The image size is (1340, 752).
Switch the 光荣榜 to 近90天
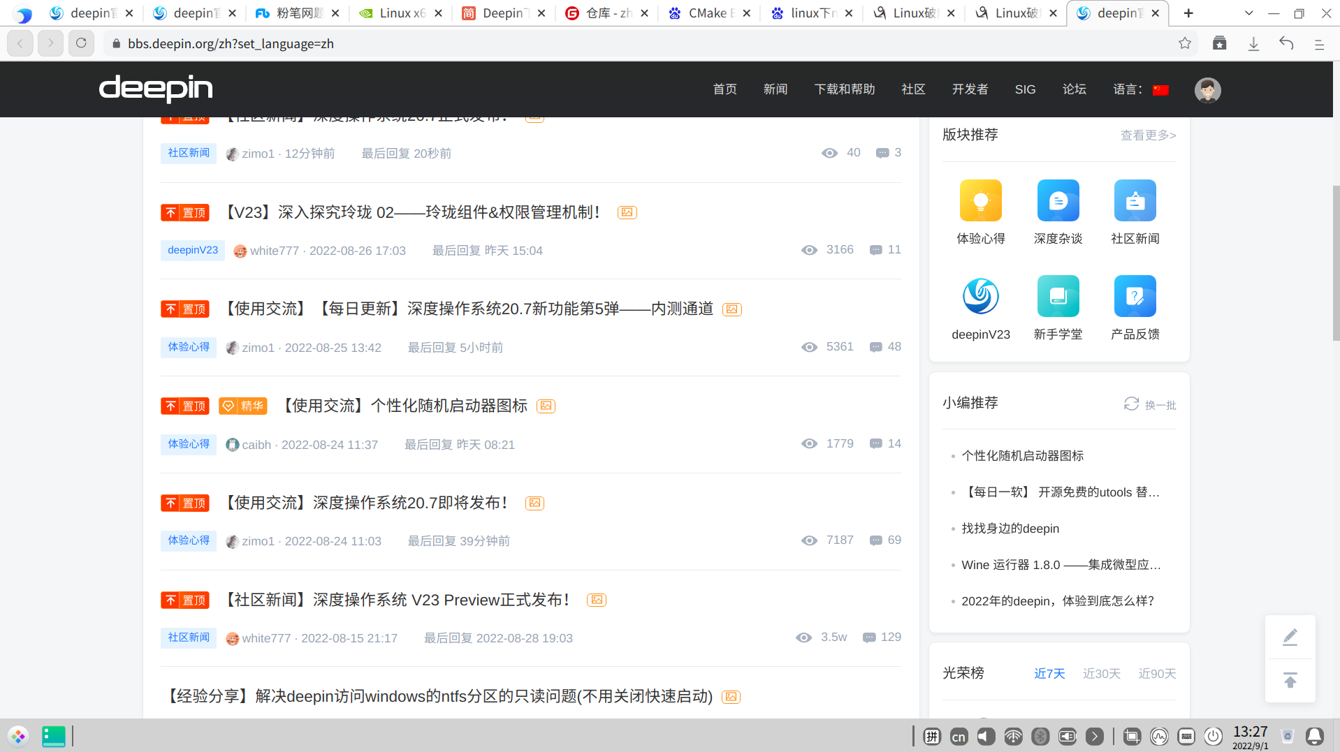pyautogui.click(x=1157, y=673)
